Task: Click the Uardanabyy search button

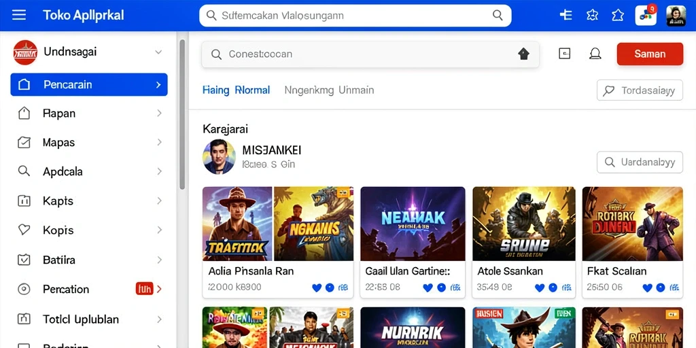Action: [640, 162]
